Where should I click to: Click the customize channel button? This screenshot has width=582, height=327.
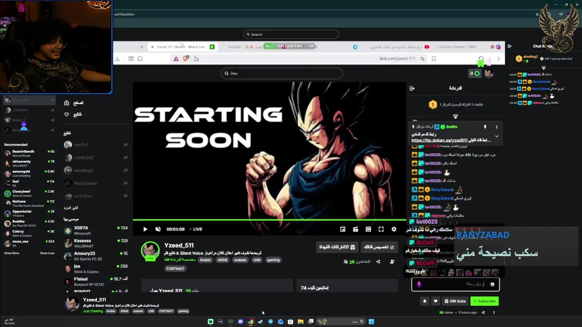tap(378, 247)
